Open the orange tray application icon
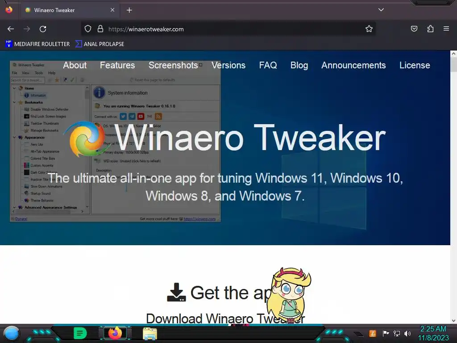This screenshot has height=343, width=457. [373, 333]
